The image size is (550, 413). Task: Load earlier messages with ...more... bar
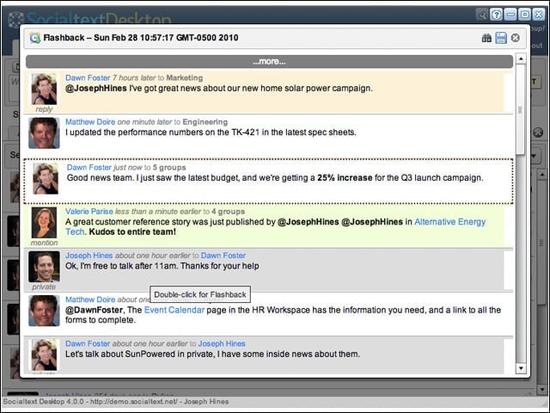(x=269, y=61)
